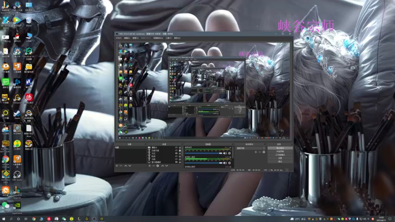Mute the mic/aux speaker icon in mixer
Viewport: 395px width, 222px height.
point(225,163)
